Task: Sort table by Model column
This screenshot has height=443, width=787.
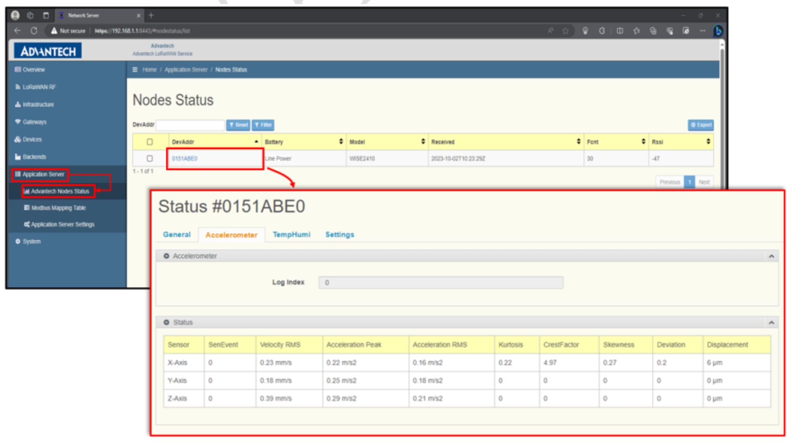Action: [387, 142]
